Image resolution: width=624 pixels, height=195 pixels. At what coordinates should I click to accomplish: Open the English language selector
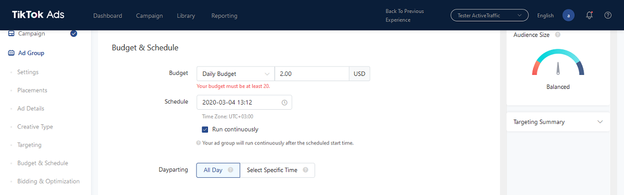(545, 16)
